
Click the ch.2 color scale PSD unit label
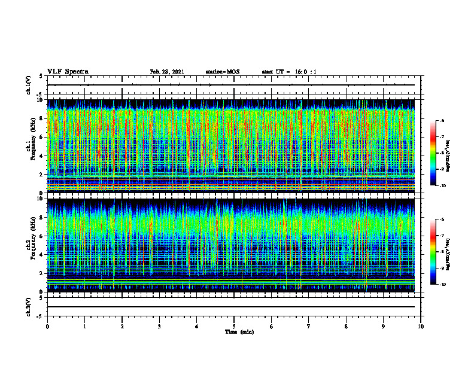(448, 255)
